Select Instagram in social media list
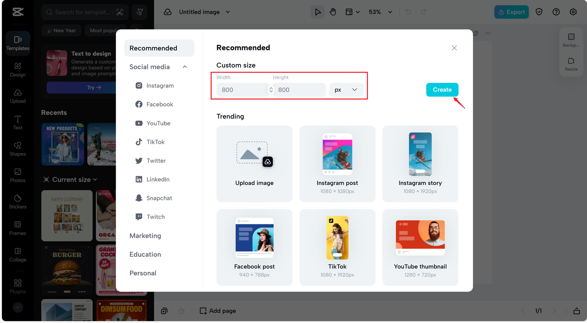The image size is (587, 323). (x=155, y=86)
